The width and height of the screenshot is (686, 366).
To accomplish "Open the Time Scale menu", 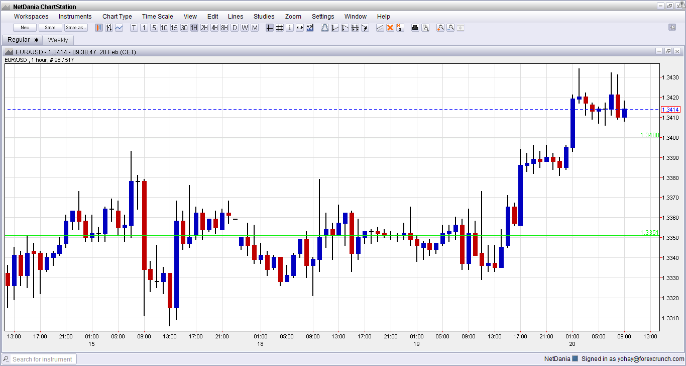I will (157, 17).
